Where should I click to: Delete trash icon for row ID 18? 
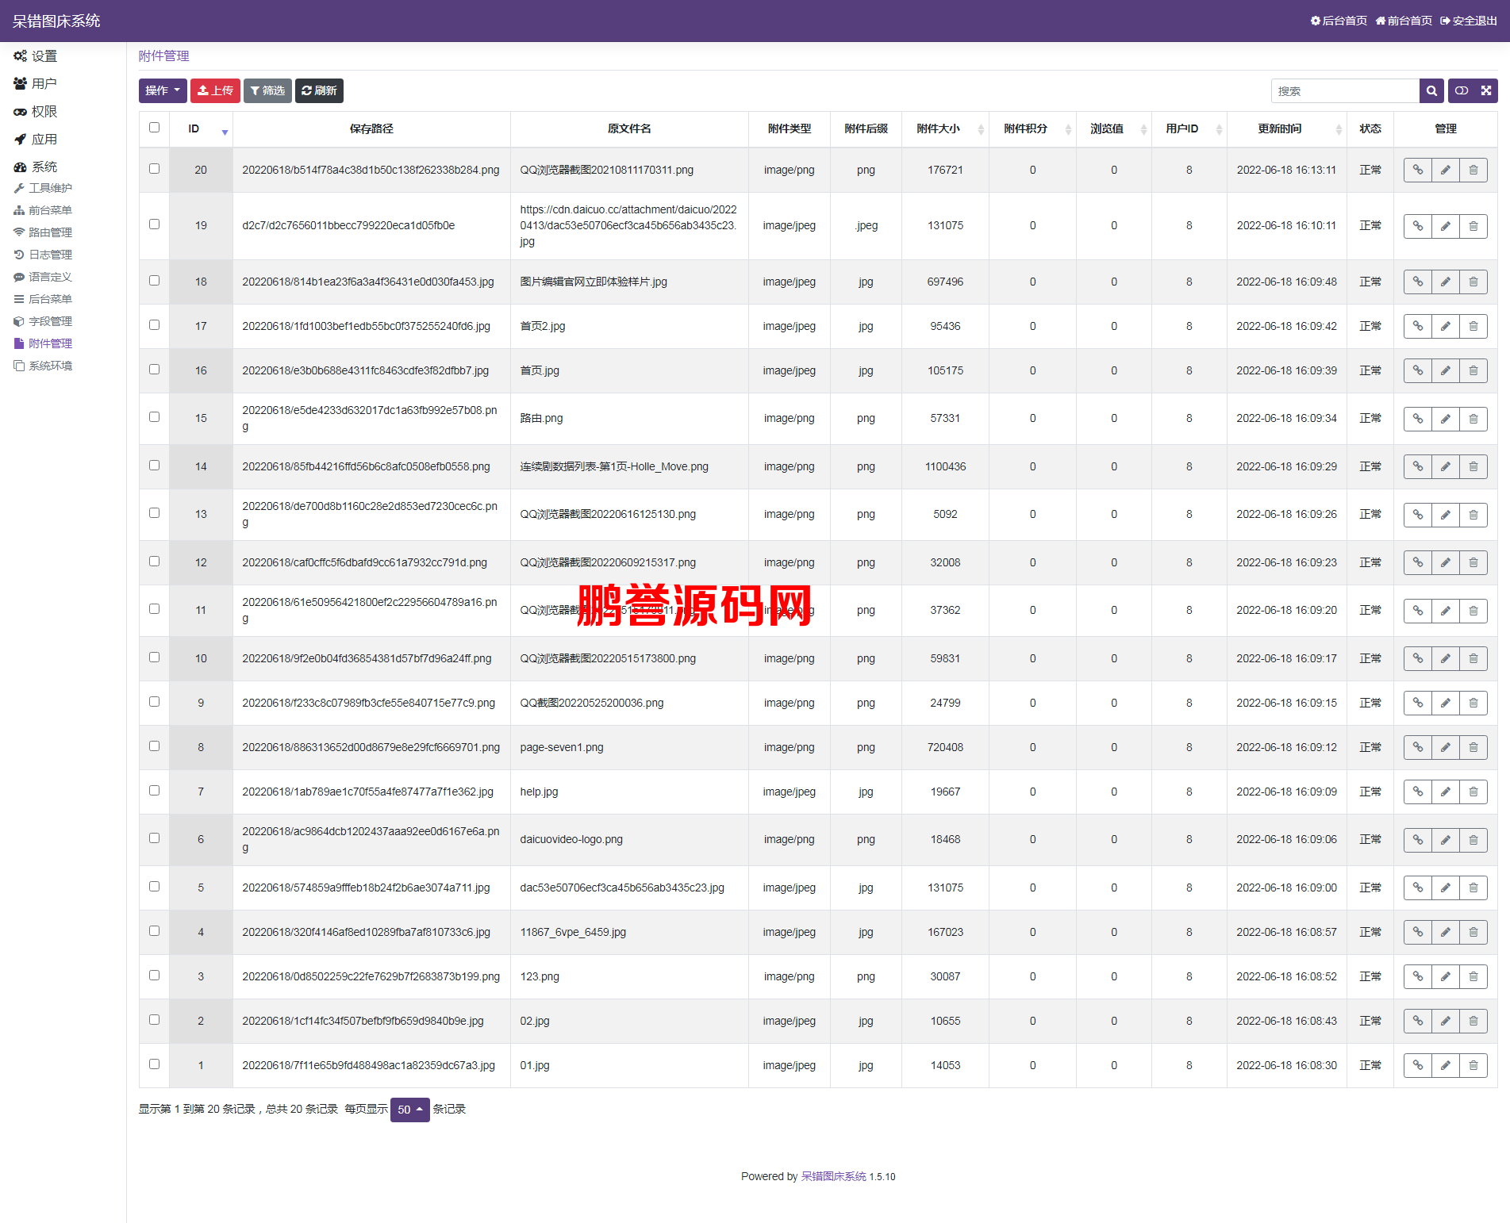pos(1473,282)
